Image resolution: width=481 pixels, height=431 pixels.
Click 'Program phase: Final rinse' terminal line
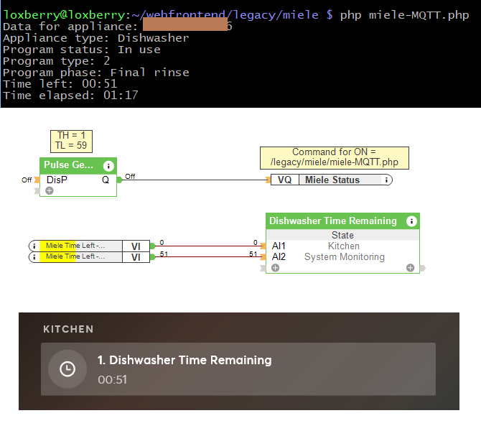(x=96, y=73)
